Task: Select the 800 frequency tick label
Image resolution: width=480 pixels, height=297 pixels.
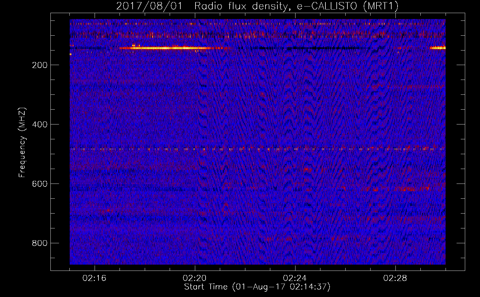Action: (40, 243)
